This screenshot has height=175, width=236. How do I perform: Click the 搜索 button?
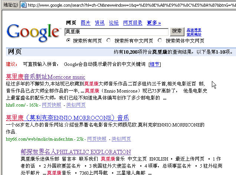[177, 32]
